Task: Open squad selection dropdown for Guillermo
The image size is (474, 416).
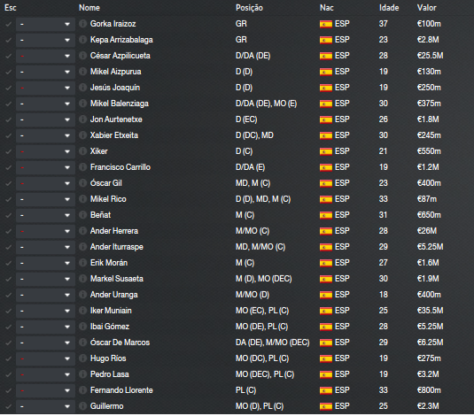Action: [45, 406]
